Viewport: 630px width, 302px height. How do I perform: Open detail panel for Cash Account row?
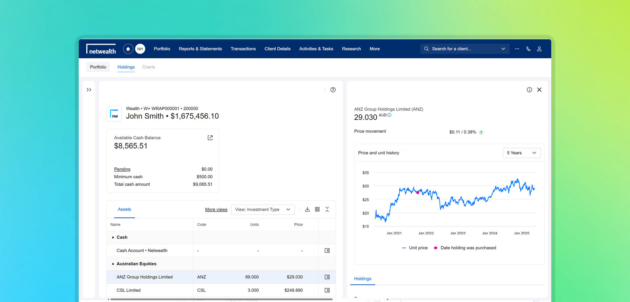tap(327, 251)
